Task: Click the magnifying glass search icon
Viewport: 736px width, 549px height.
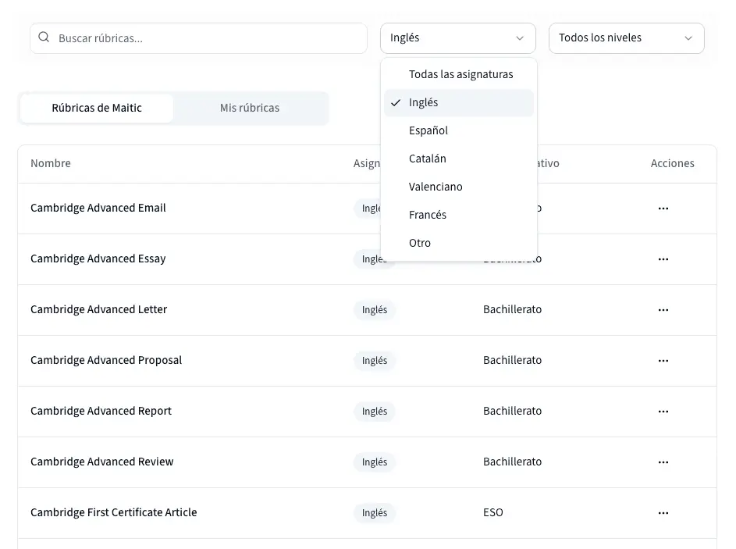Action: (44, 37)
